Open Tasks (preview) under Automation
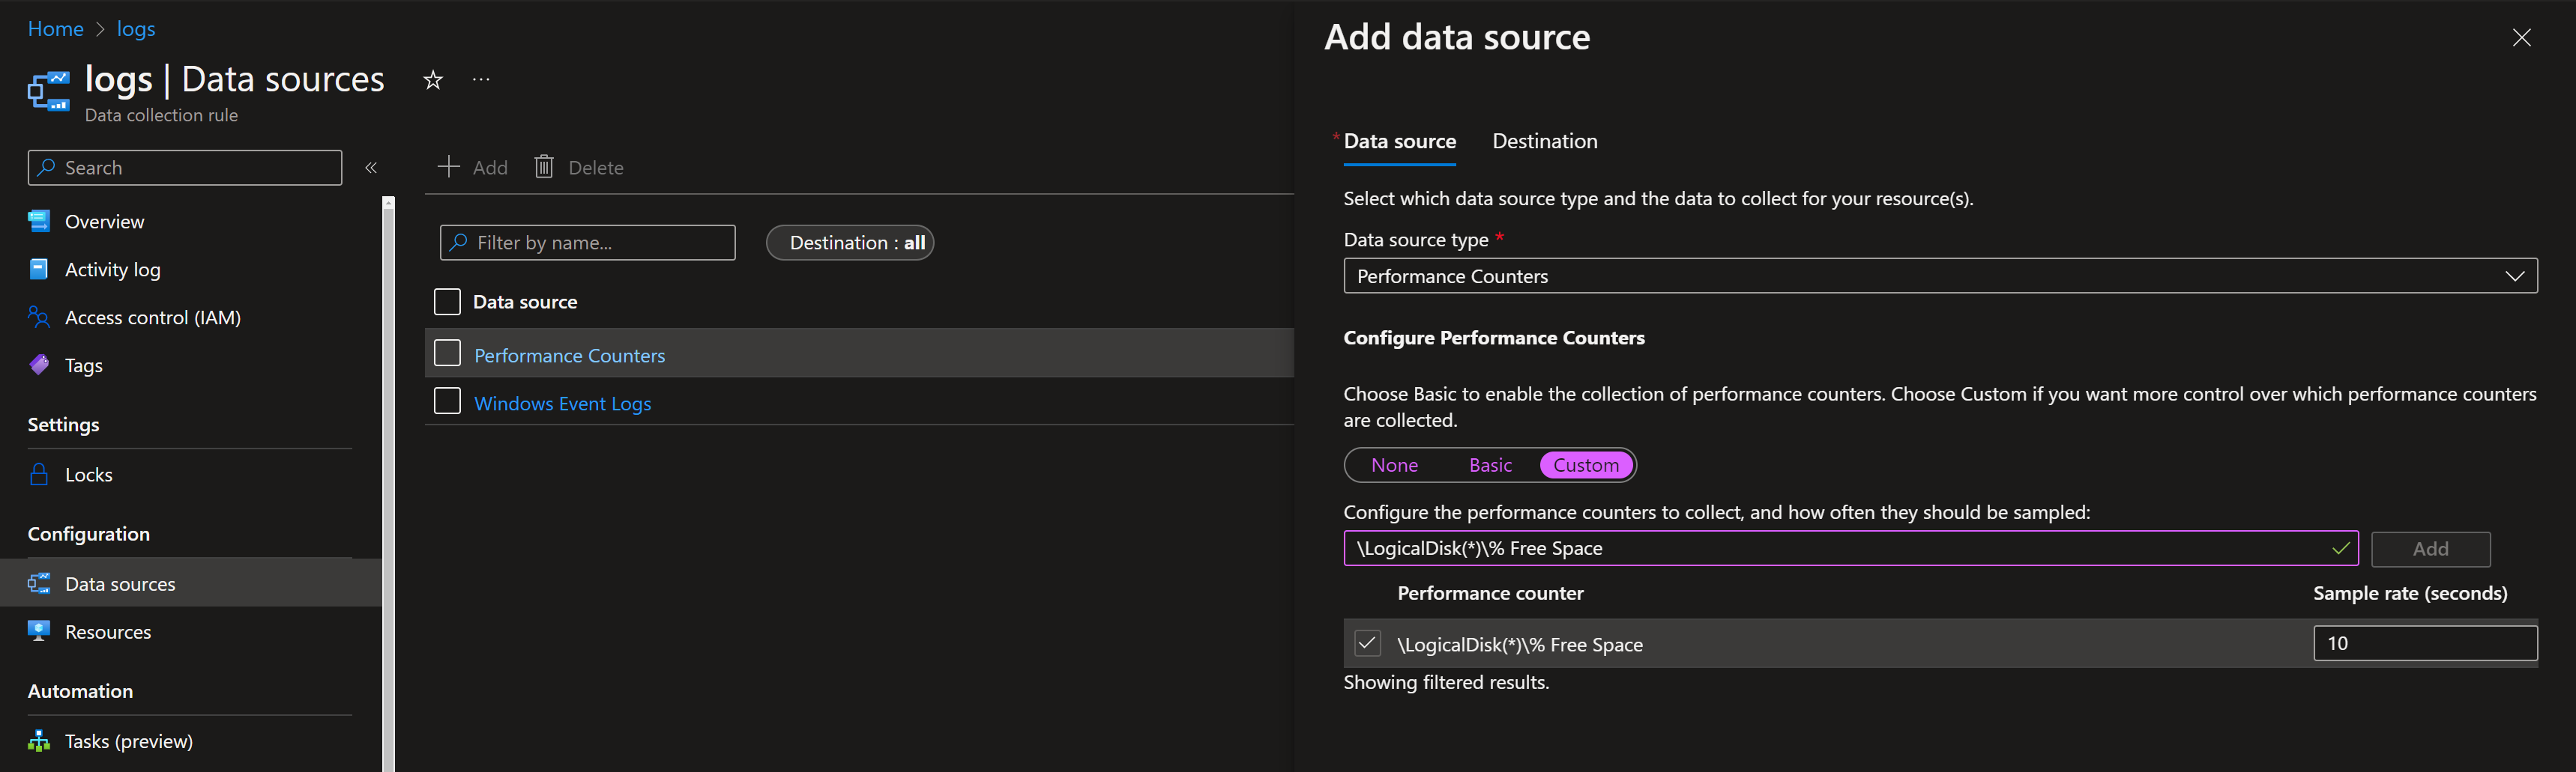2576x772 pixels. point(128,741)
